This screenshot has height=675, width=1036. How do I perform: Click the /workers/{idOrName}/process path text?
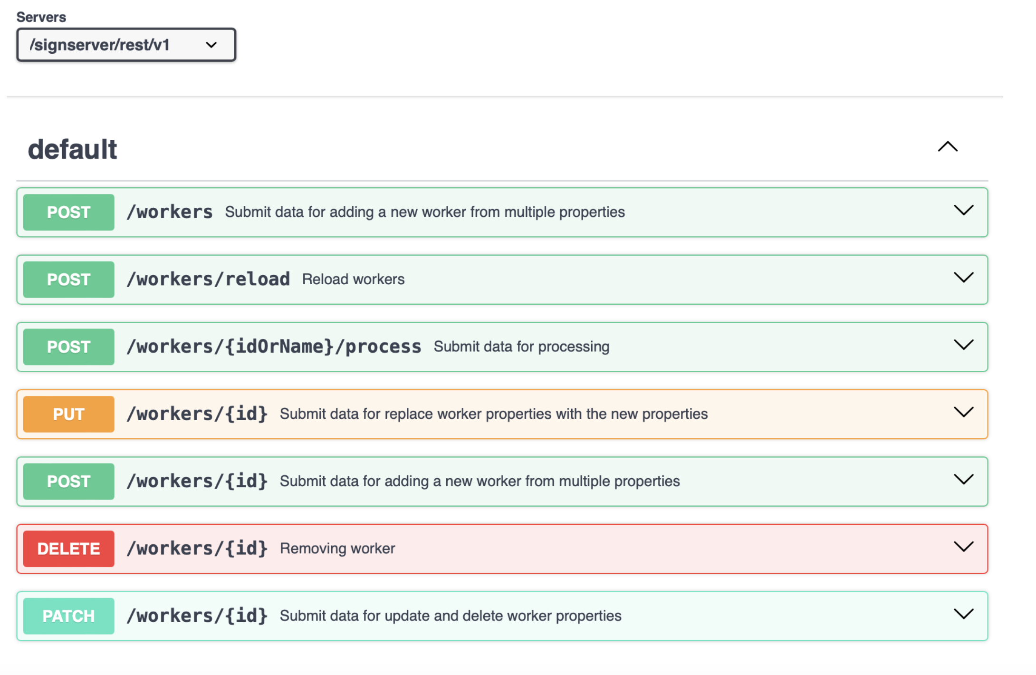click(x=273, y=347)
